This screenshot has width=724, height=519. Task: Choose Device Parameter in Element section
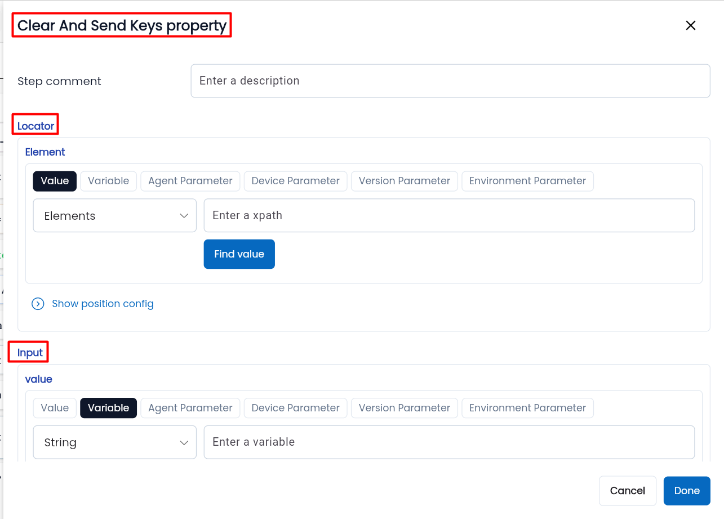pos(295,181)
